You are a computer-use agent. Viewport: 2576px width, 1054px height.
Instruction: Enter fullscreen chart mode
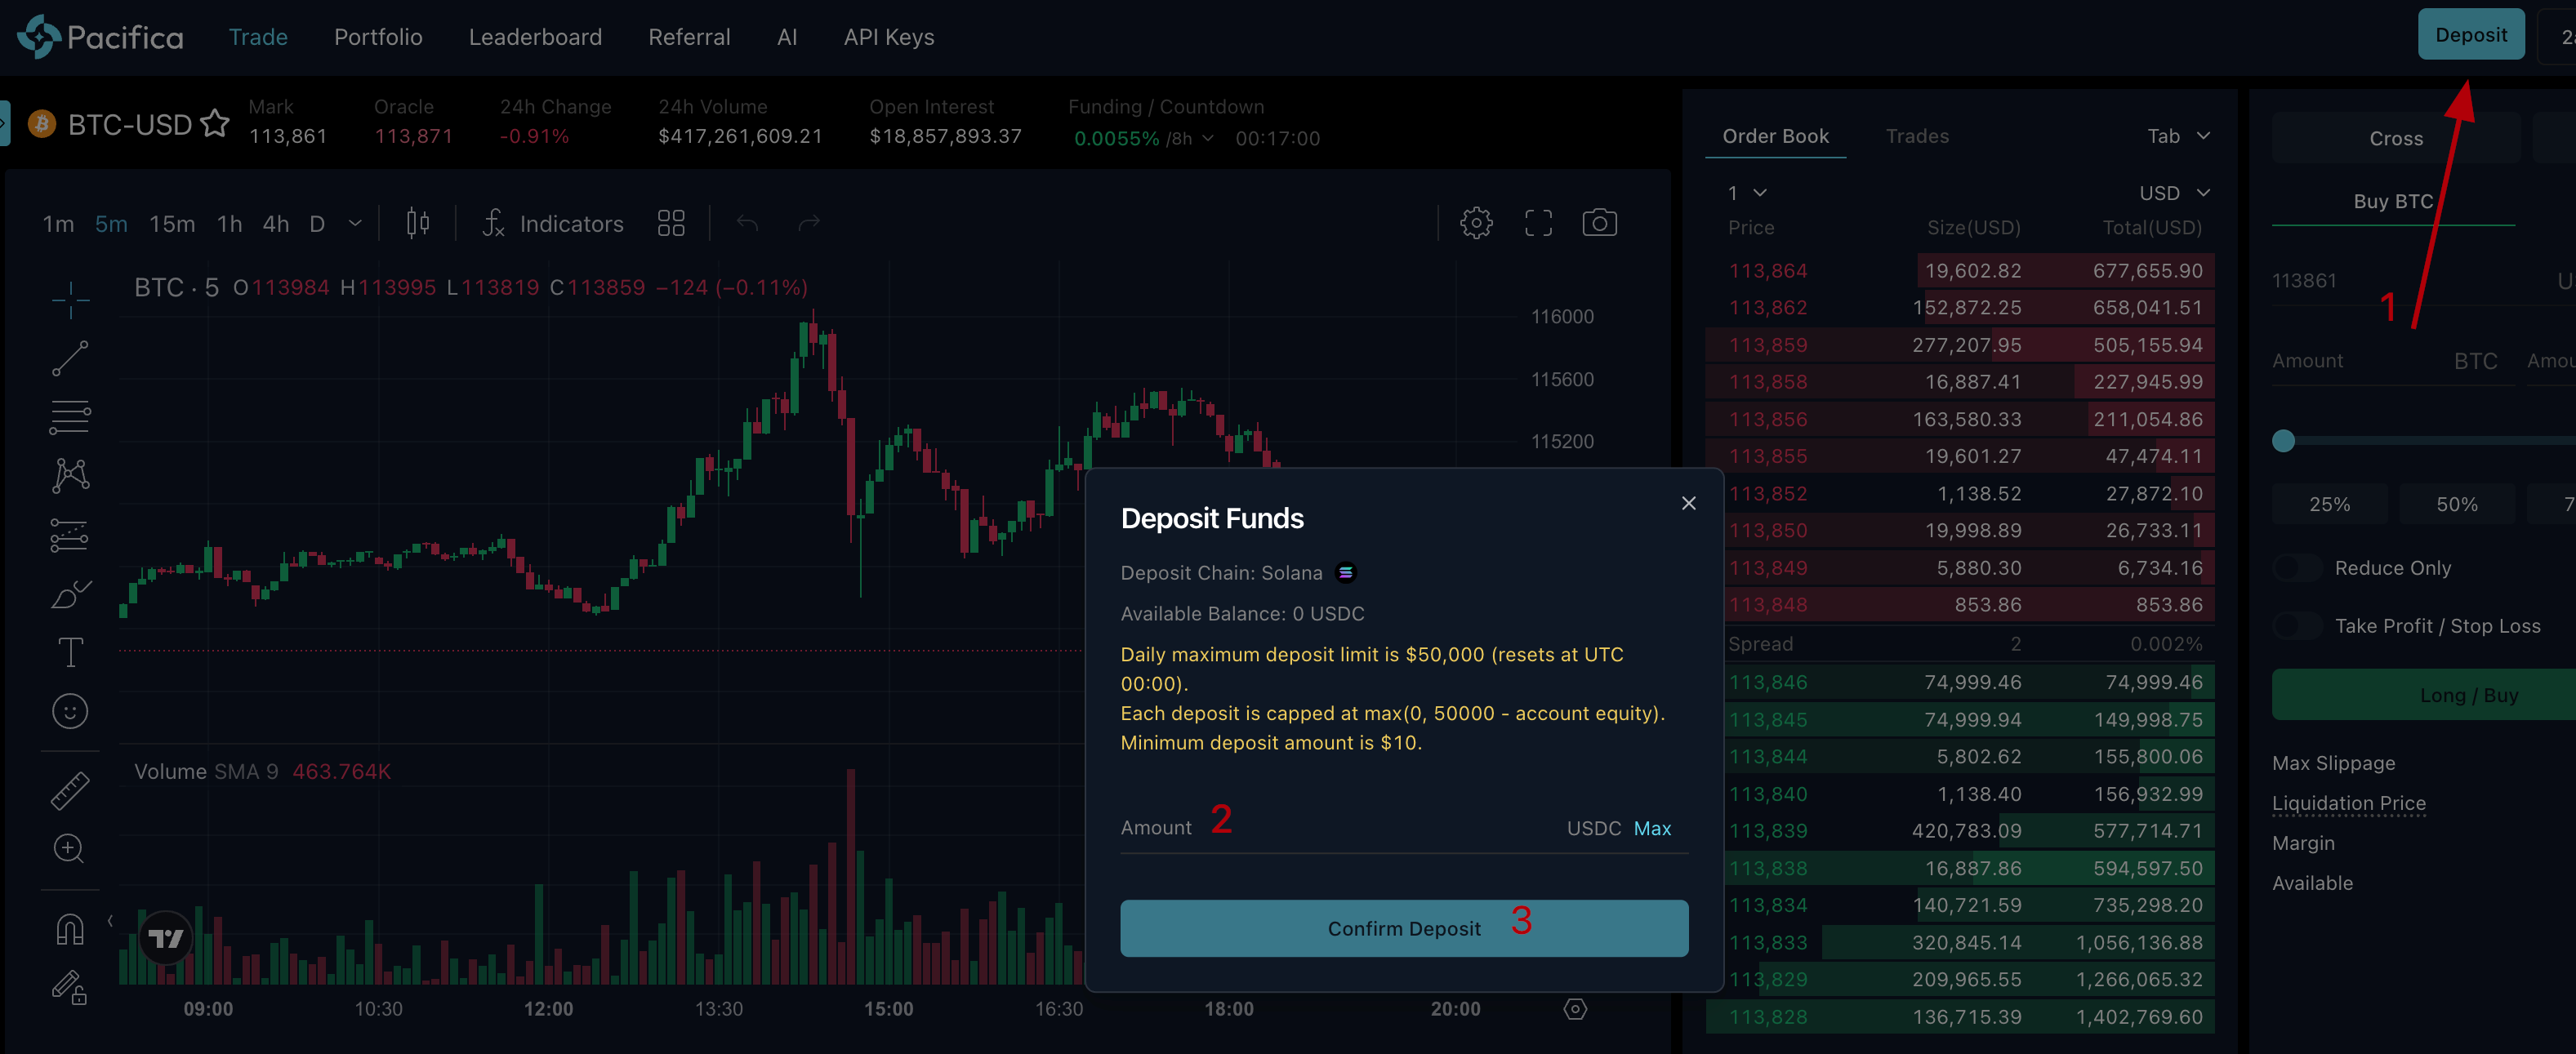(1538, 223)
